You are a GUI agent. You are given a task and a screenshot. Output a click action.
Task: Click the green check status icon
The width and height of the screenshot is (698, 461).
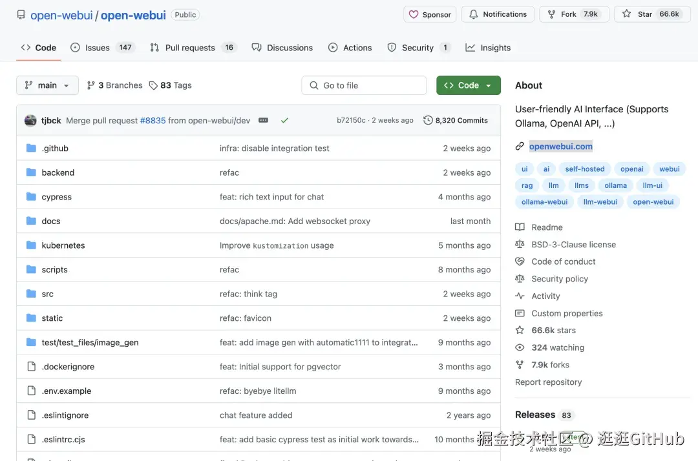284,120
